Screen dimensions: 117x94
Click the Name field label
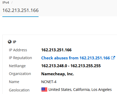(14, 82)
